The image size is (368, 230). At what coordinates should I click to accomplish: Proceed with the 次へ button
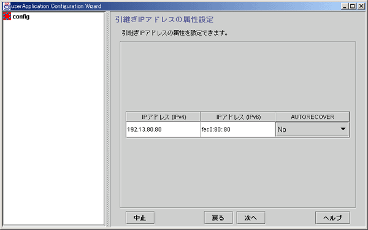(x=251, y=218)
